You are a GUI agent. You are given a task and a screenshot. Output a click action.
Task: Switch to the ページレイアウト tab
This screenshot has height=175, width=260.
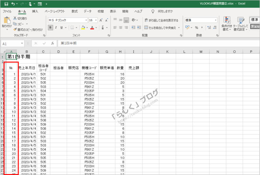(55, 12)
